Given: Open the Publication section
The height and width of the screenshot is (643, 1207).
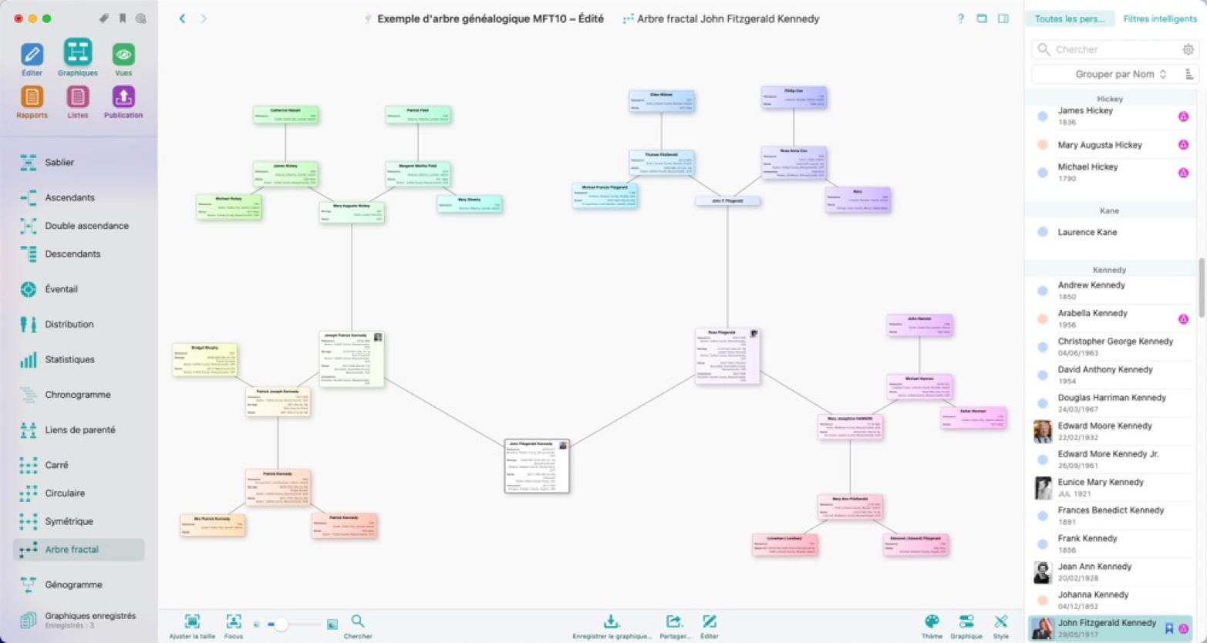Looking at the screenshot, I should coord(123,102).
